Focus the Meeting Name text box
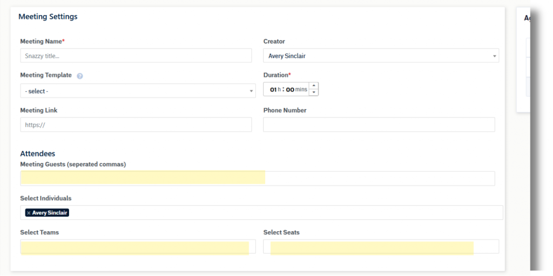Screen dimensions: 553x276 click(x=136, y=56)
